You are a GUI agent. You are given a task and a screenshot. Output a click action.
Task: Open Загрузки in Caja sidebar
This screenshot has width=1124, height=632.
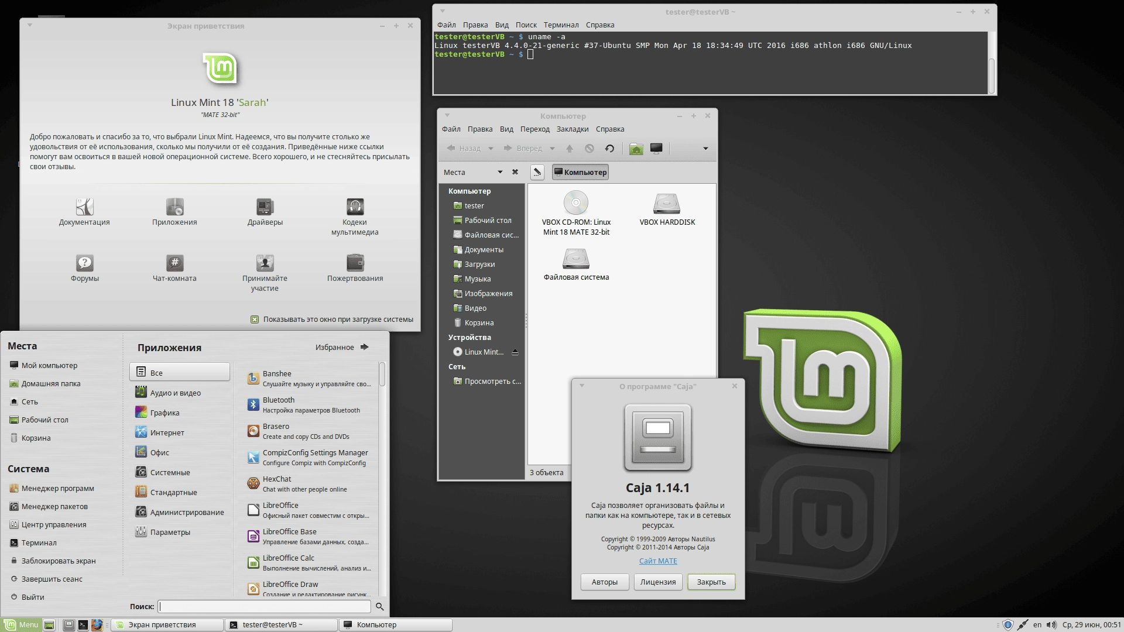(481, 264)
